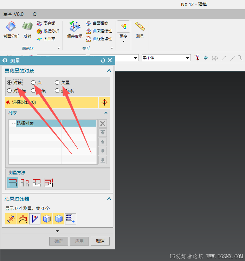Viewport: 245px width, 261px height.
Task: Click the measure dialog settings gear icon
Action: [5, 61]
